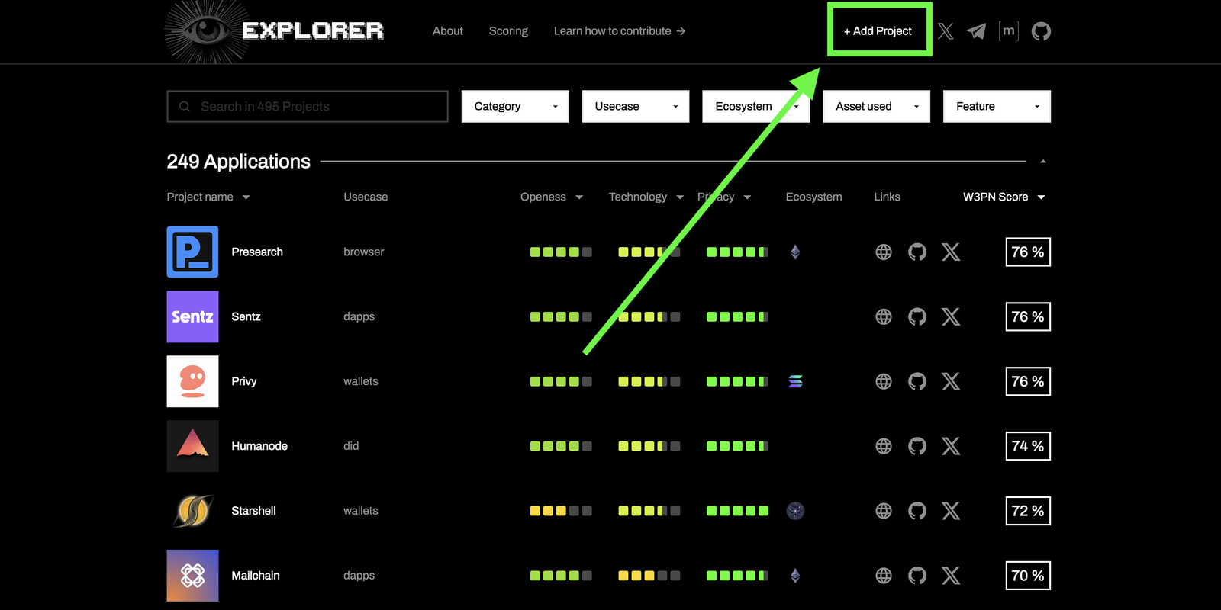Open the Scoring menu item
The width and height of the screenshot is (1221, 610).
pos(508,31)
